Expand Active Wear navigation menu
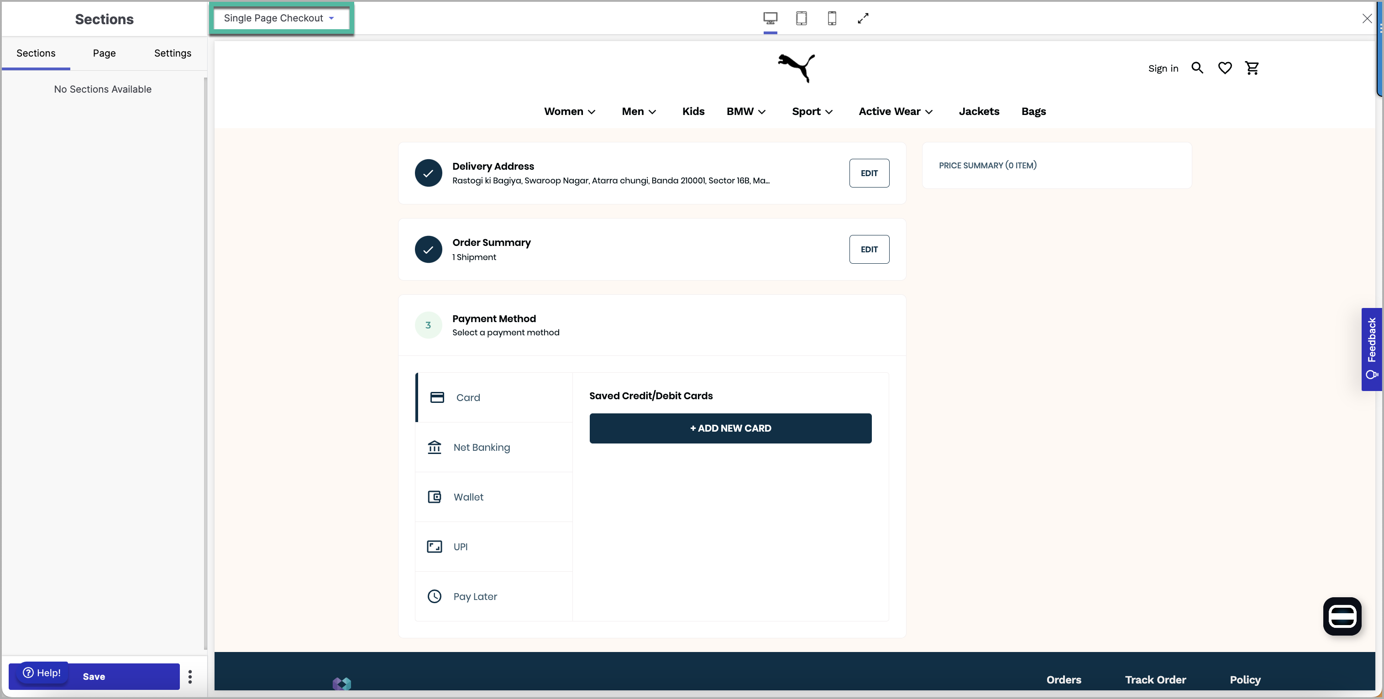 click(895, 111)
